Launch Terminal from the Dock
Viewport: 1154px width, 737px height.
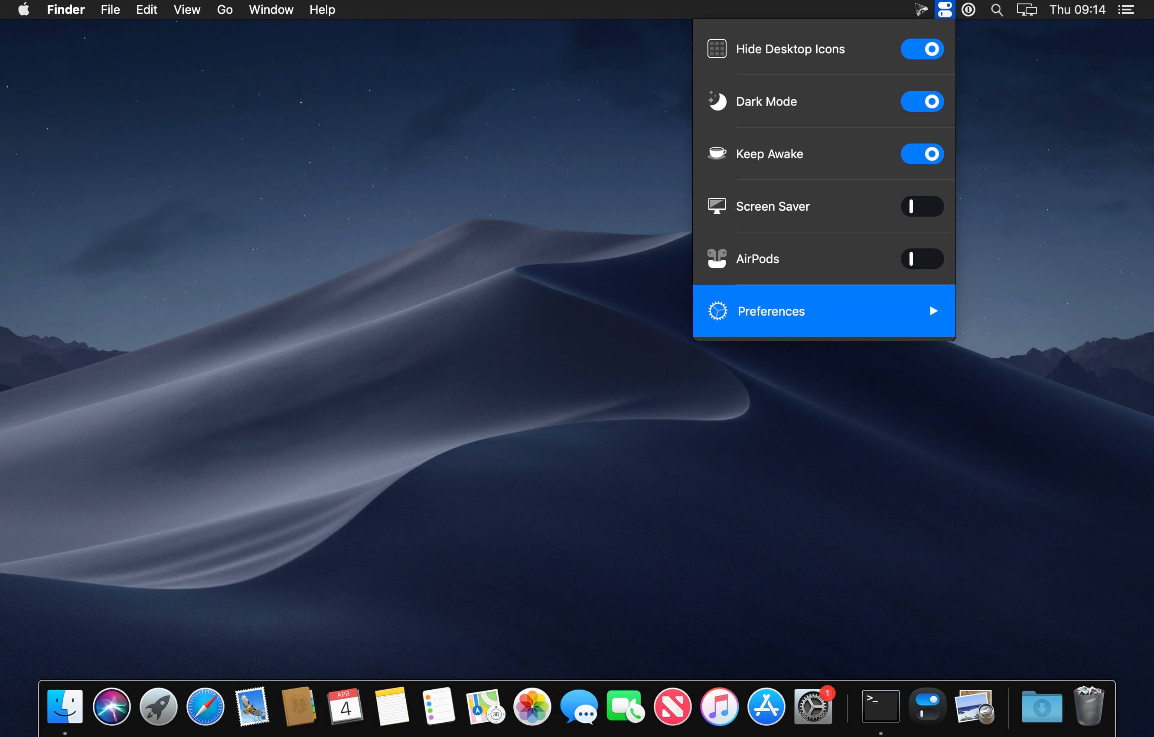point(880,707)
